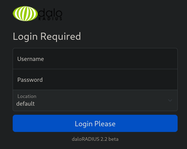
Task: Click the "dalo" logo wordmark
Action: click(x=50, y=13)
